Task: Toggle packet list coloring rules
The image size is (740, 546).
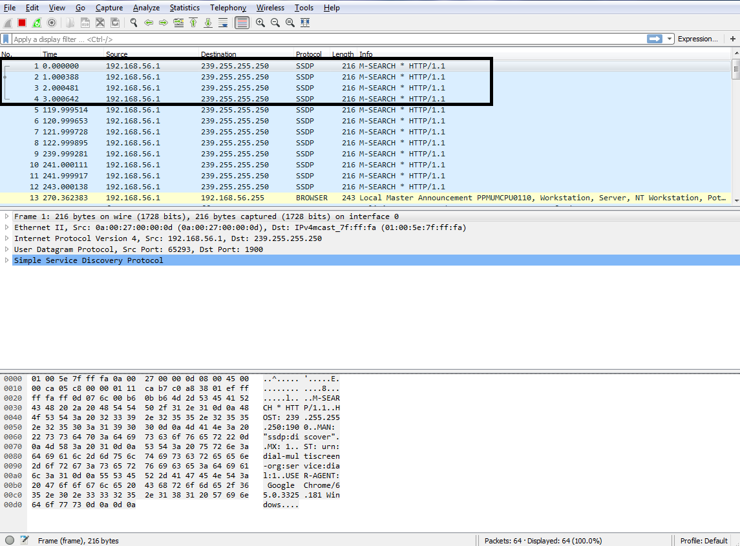Action: tap(242, 23)
